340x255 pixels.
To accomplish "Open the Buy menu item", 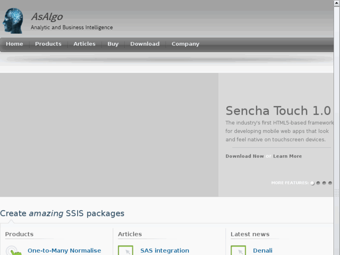I will (113, 44).
